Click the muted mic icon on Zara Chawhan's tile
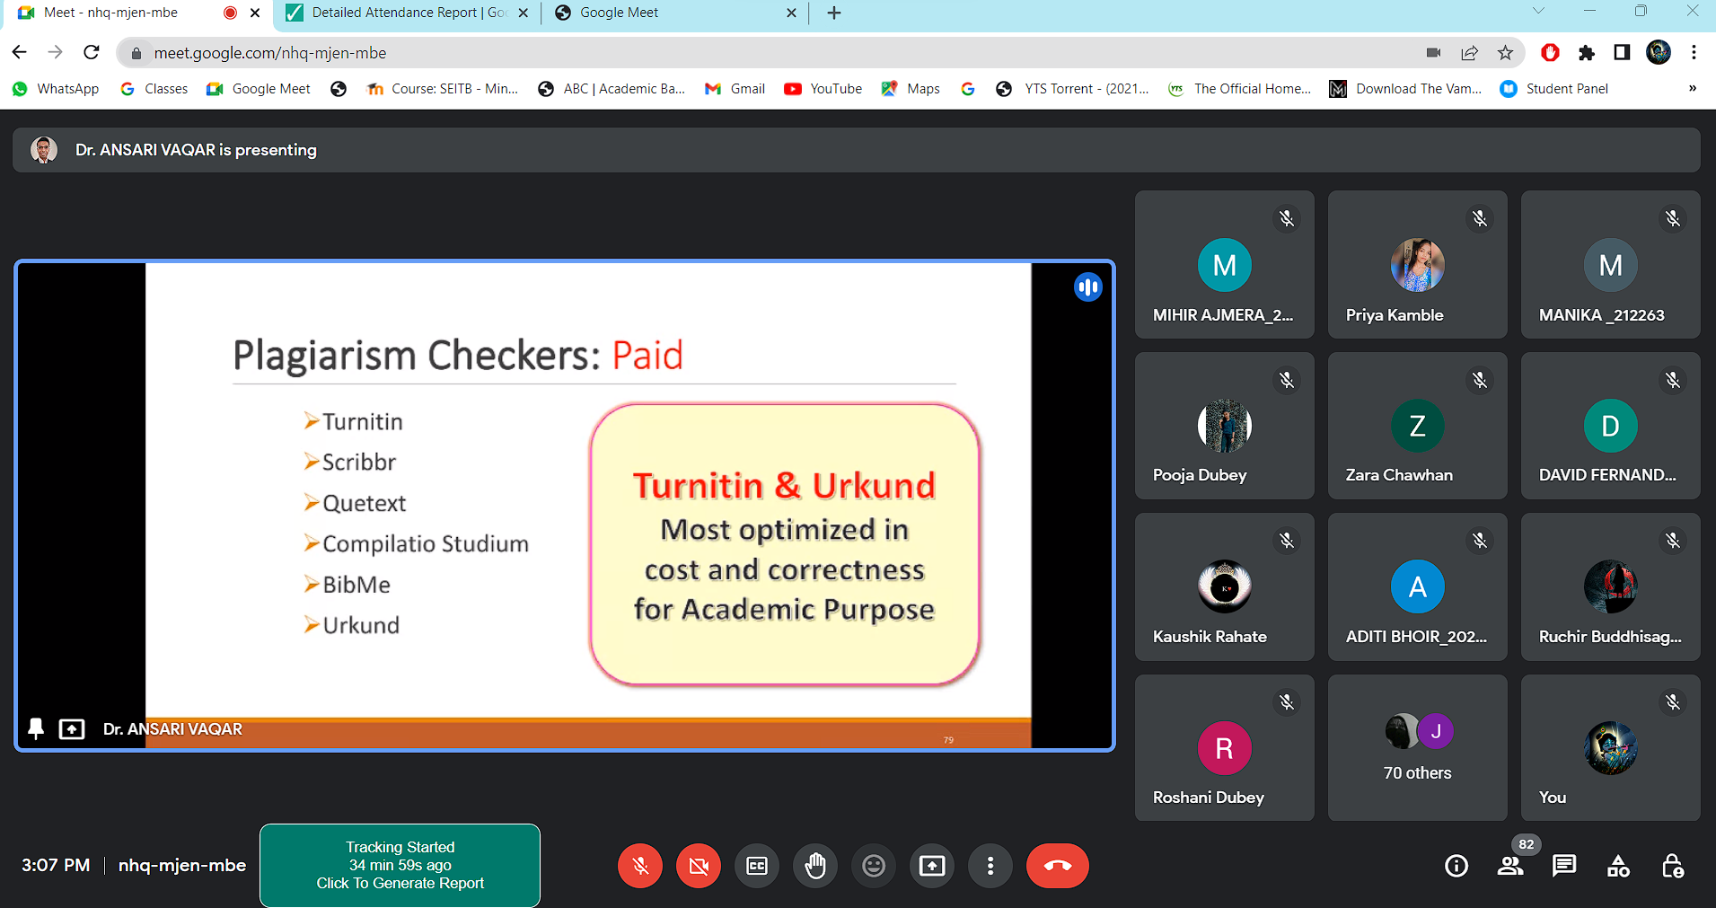This screenshot has width=1716, height=908. (x=1480, y=380)
